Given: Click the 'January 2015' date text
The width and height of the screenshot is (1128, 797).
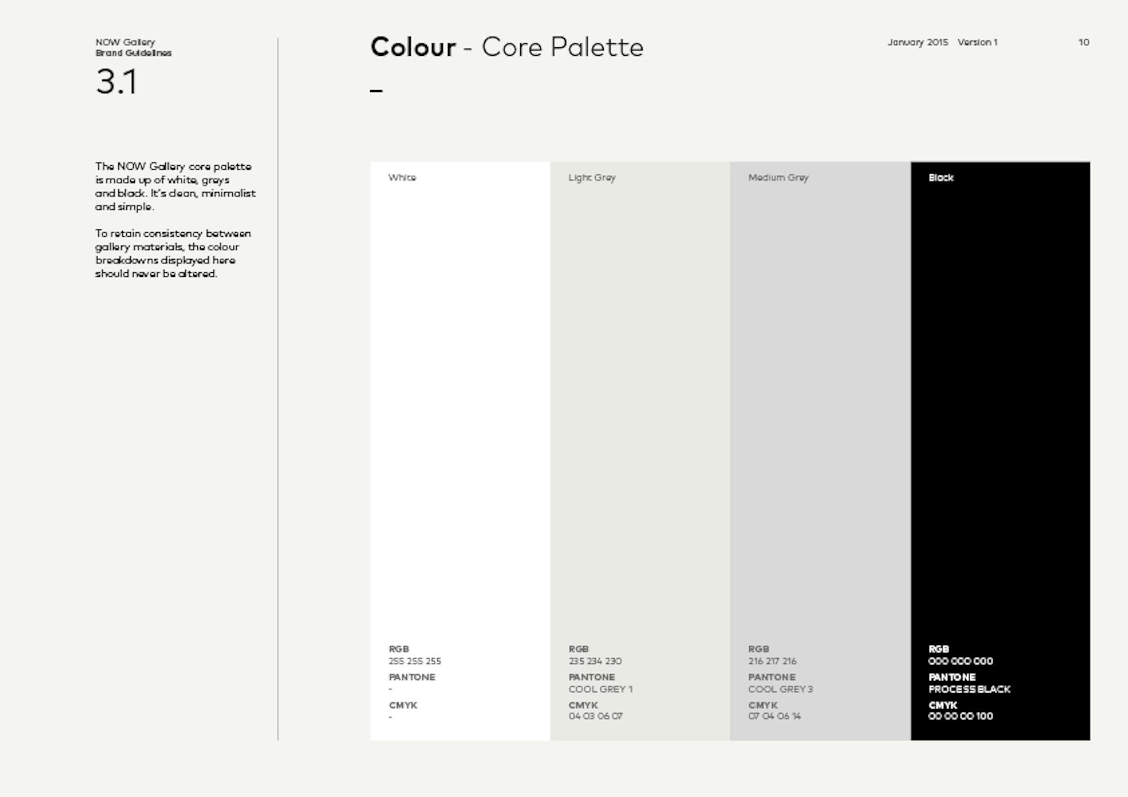Looking at the screenshot, I should (918, 42).
